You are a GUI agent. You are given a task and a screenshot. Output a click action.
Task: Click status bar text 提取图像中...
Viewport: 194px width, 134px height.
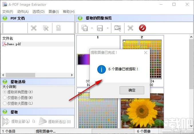point(46,131)
